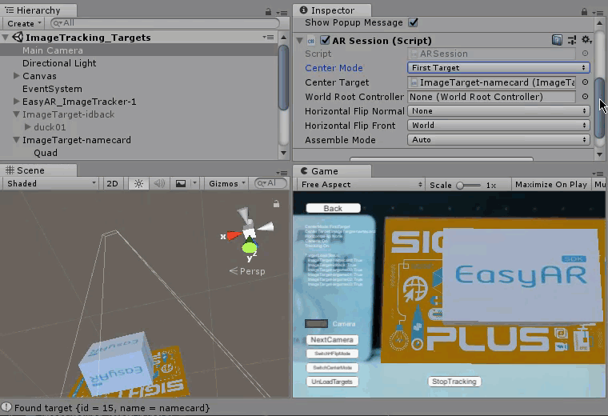This screenshot has height=416, width=608.
Task: Collapse ImageTarget-idback object
Action: [16, 114]
